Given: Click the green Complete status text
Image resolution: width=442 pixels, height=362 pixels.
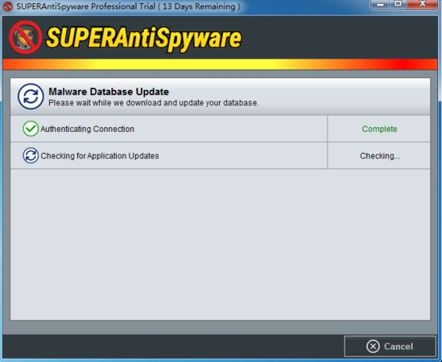Looking at the screenshot, I should (x=379, y=129).
